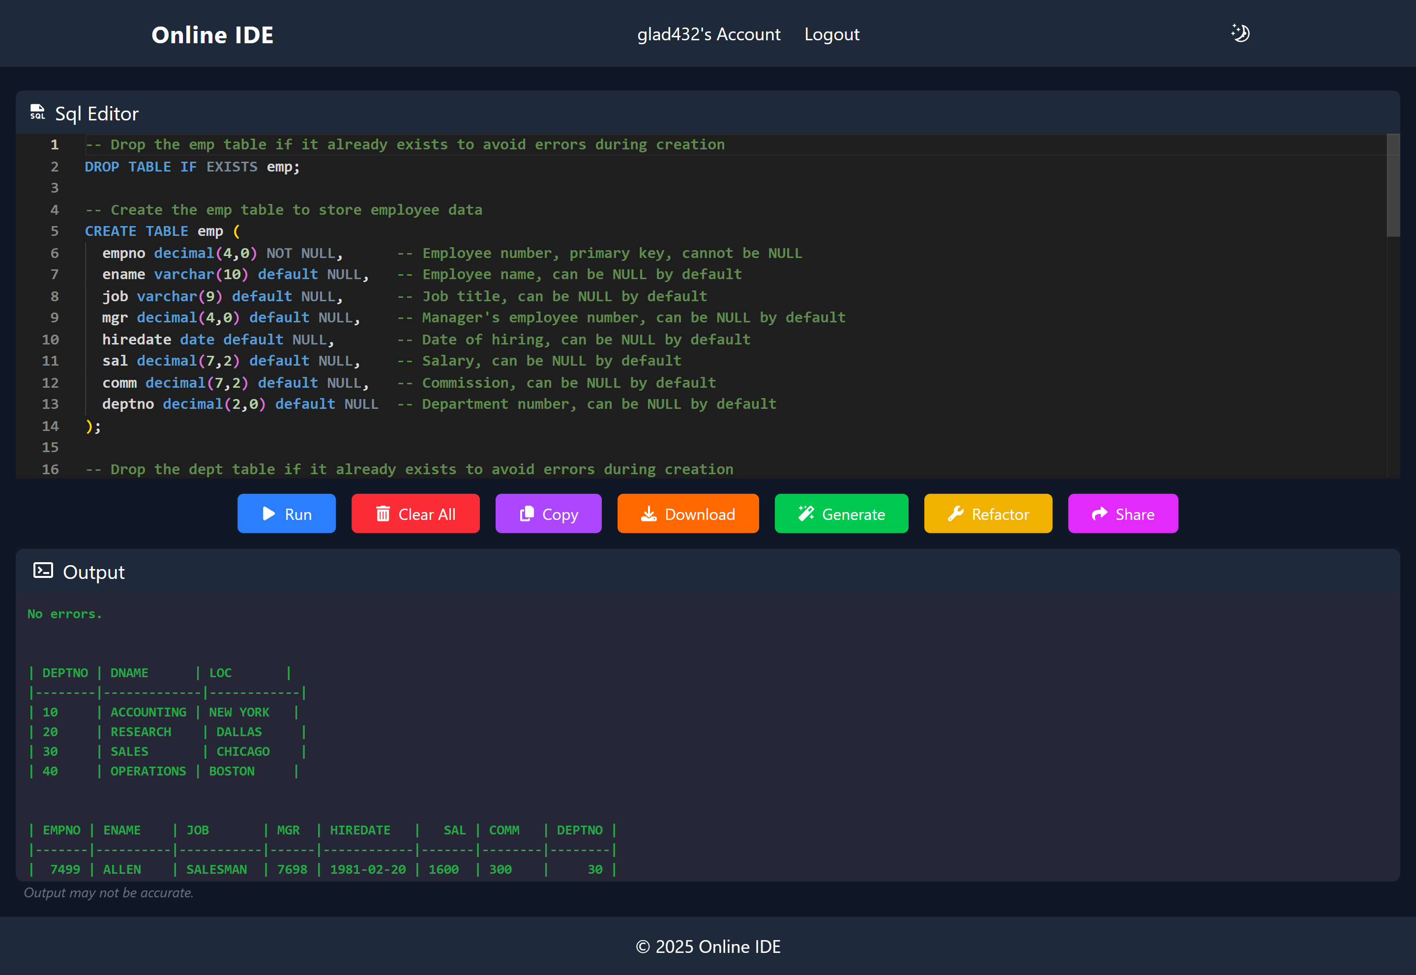Click line number 5 in gutter
The image size is (1416, 975).
point(55,231)
